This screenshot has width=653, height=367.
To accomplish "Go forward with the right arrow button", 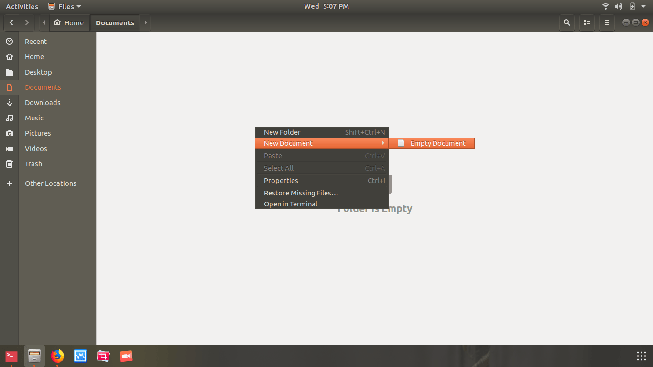I will pyautogui.click(x=27, y=22).
